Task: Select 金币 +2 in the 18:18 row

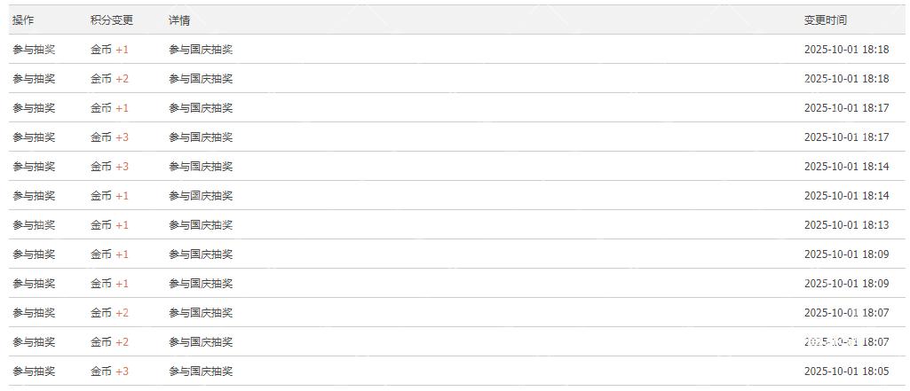Action: [x=109, y=79]
